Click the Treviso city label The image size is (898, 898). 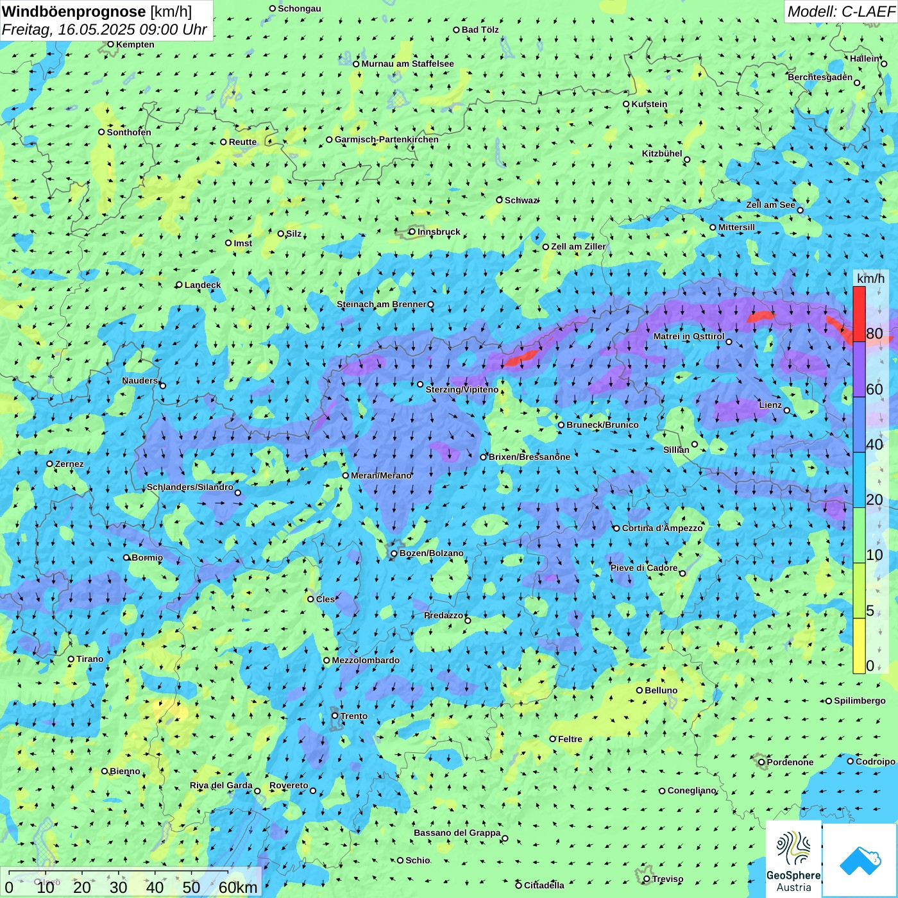click(x=668, y=879)
